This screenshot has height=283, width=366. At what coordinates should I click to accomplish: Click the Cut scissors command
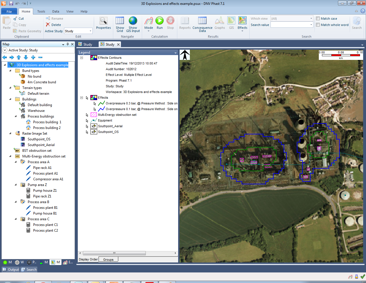tap(19, 19)
